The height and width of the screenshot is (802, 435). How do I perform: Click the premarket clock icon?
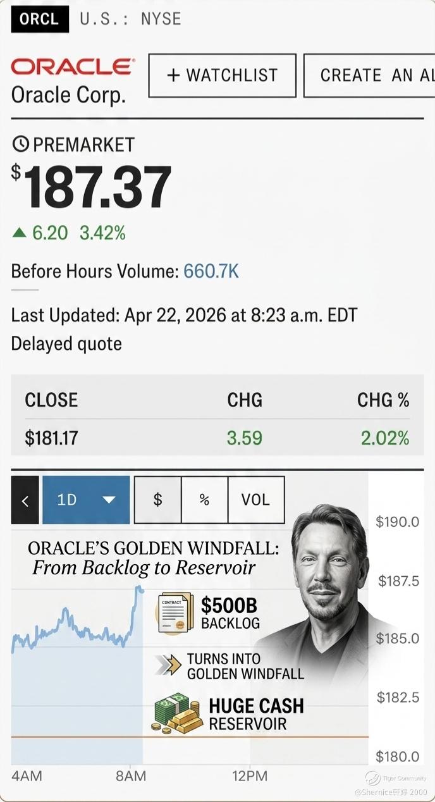pos(20,144)
